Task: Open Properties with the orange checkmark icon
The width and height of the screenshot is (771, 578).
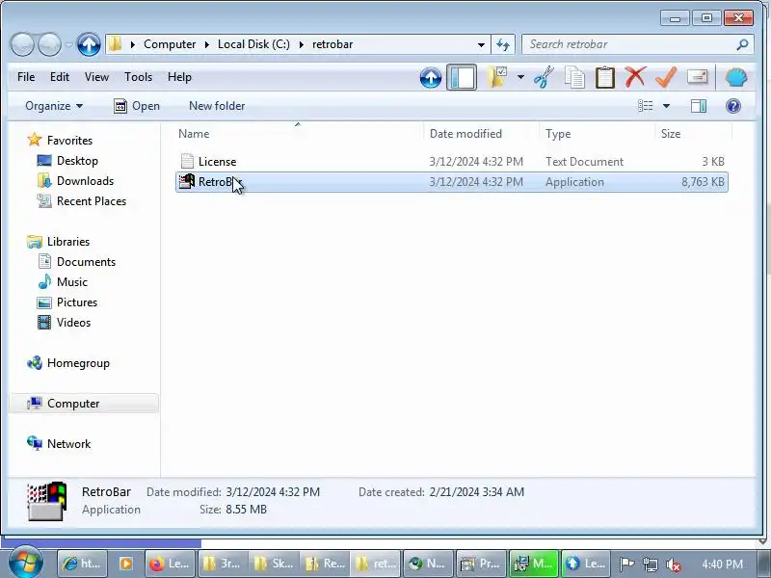Action: pyautogui.click(x=666, y=78)
